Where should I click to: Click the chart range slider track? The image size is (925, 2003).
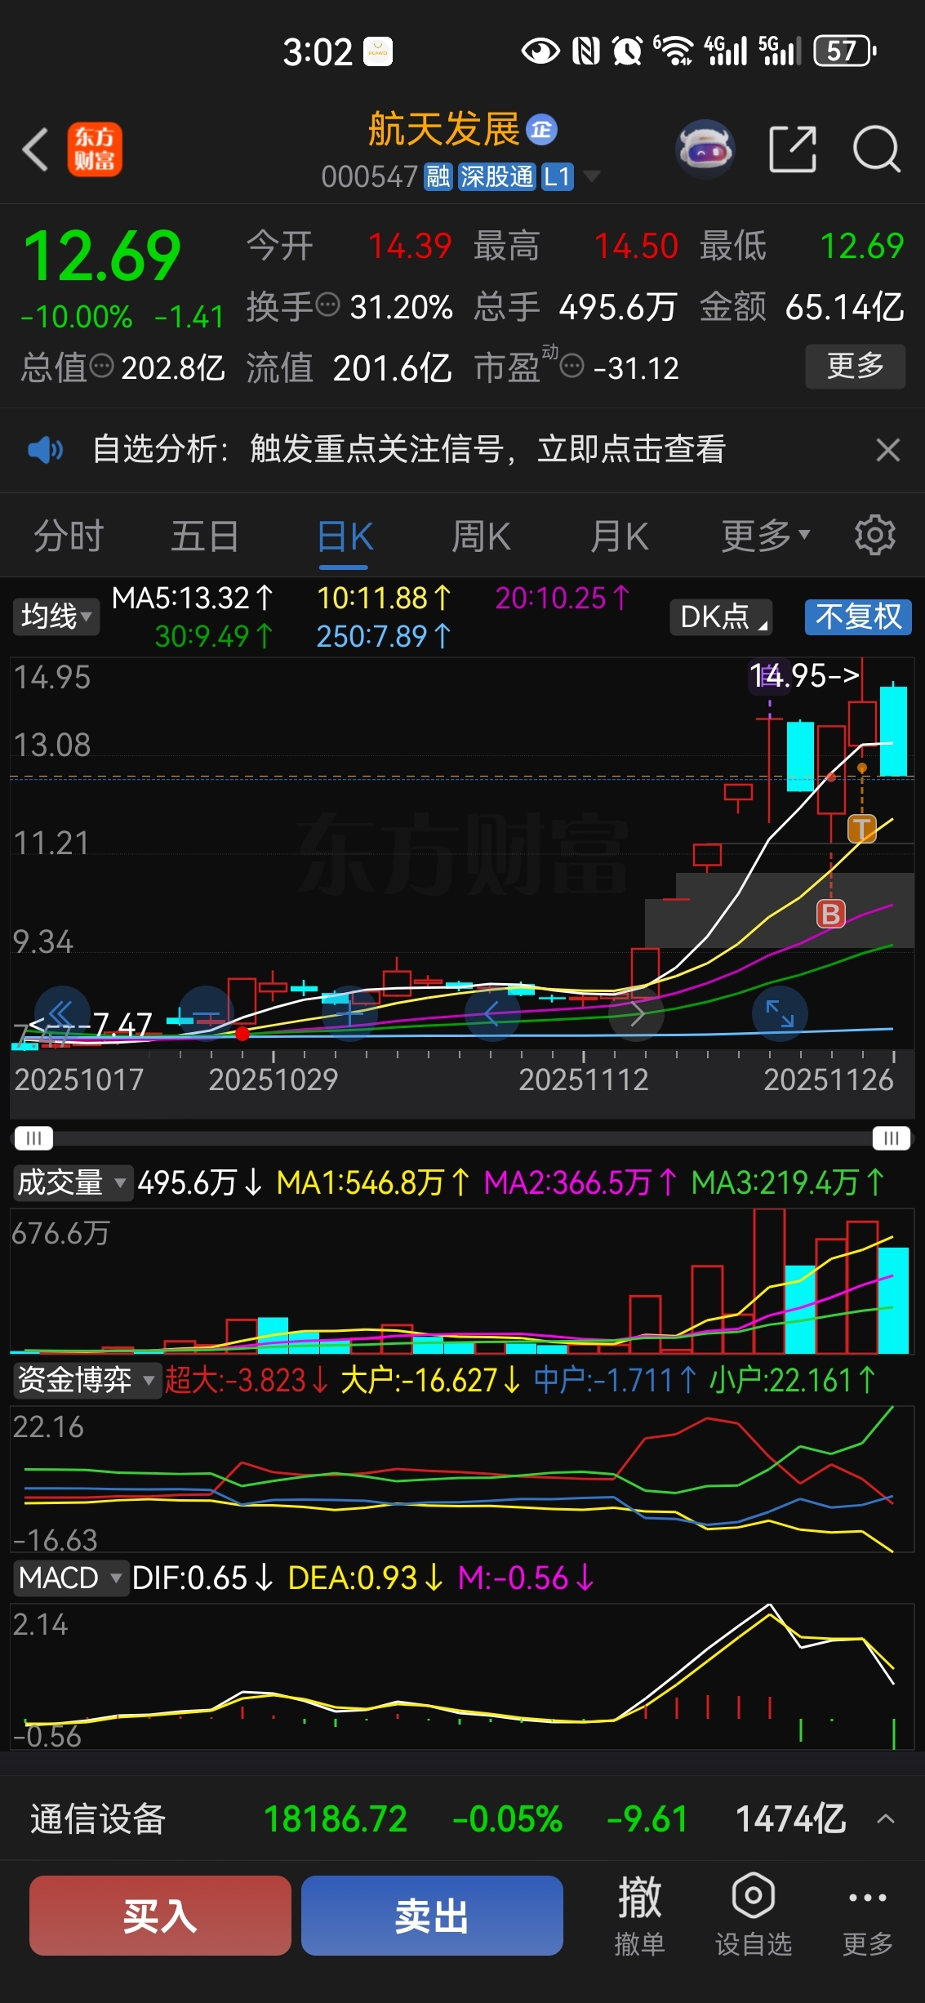click(462, 1137)
